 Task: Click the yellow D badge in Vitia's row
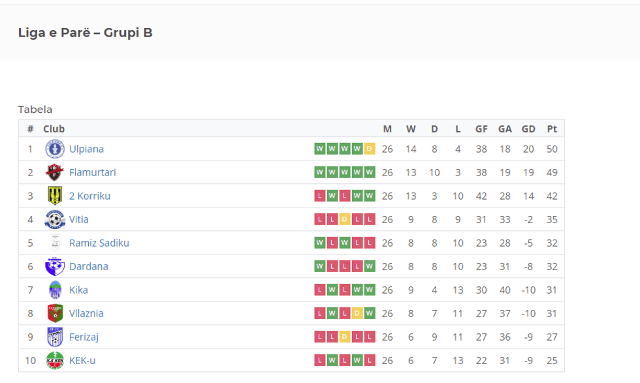pyautogui.click(x=345, y=219)
